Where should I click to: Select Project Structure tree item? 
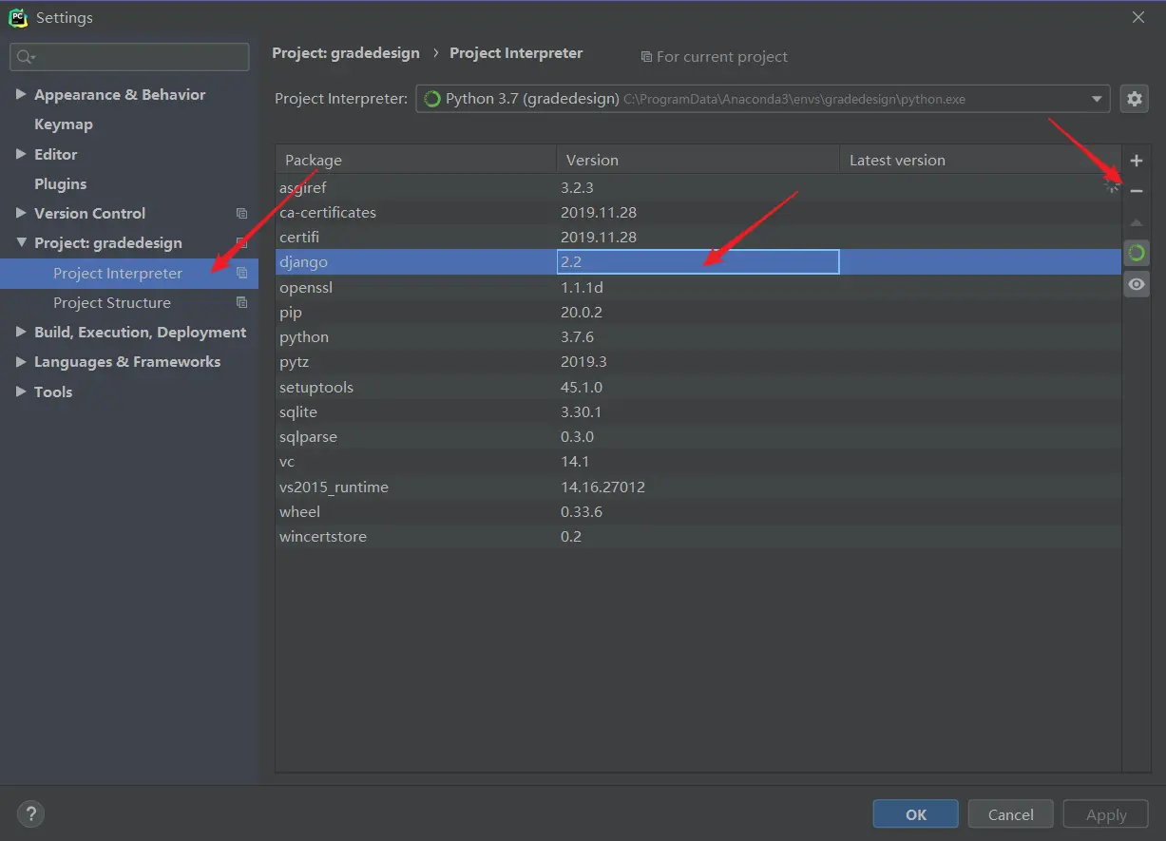point(112,303)
